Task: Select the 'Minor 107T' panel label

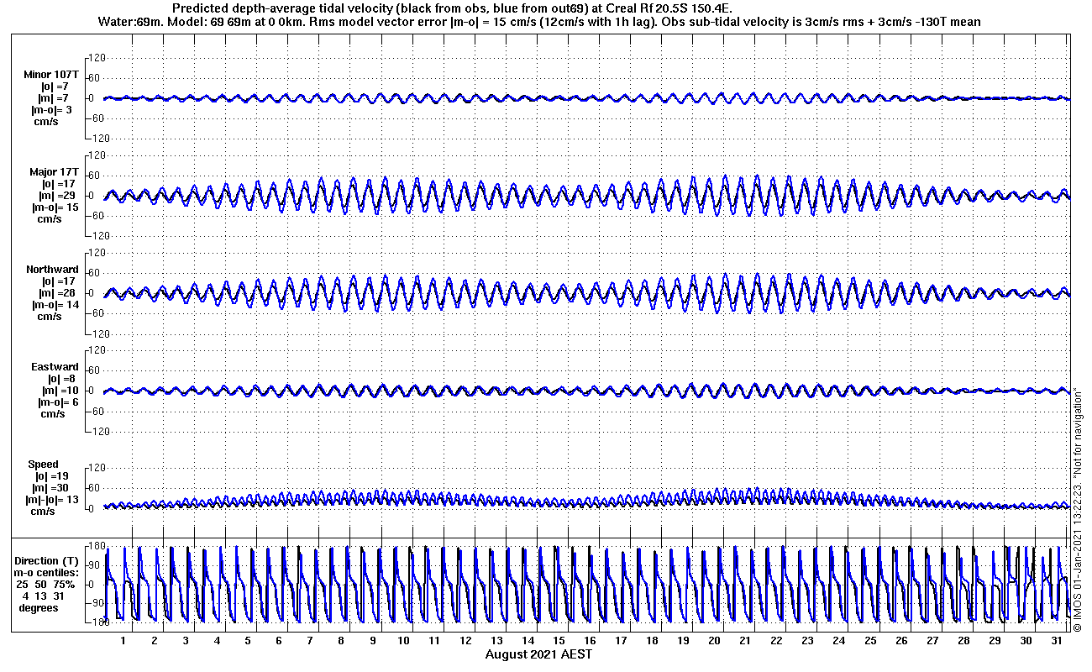Action: pos(52,75)
